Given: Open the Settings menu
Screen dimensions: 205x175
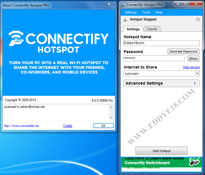Looking at the screenshot, I should point(131,12).
